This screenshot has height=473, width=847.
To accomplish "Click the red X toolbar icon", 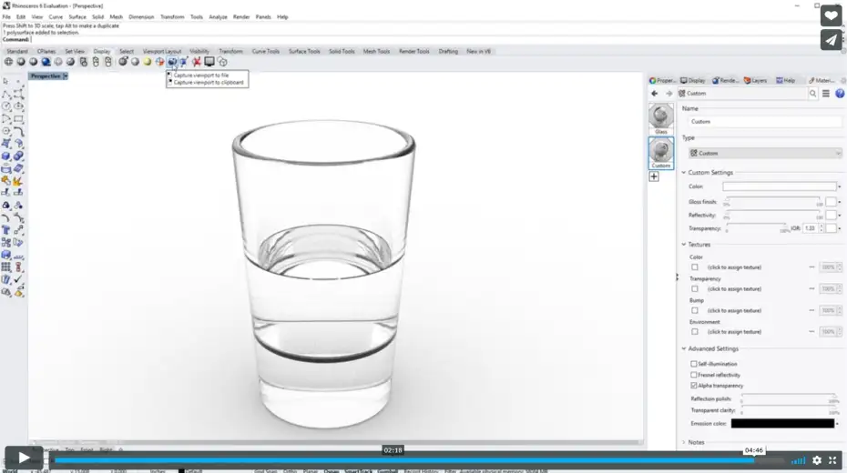I will click(197, 62).
